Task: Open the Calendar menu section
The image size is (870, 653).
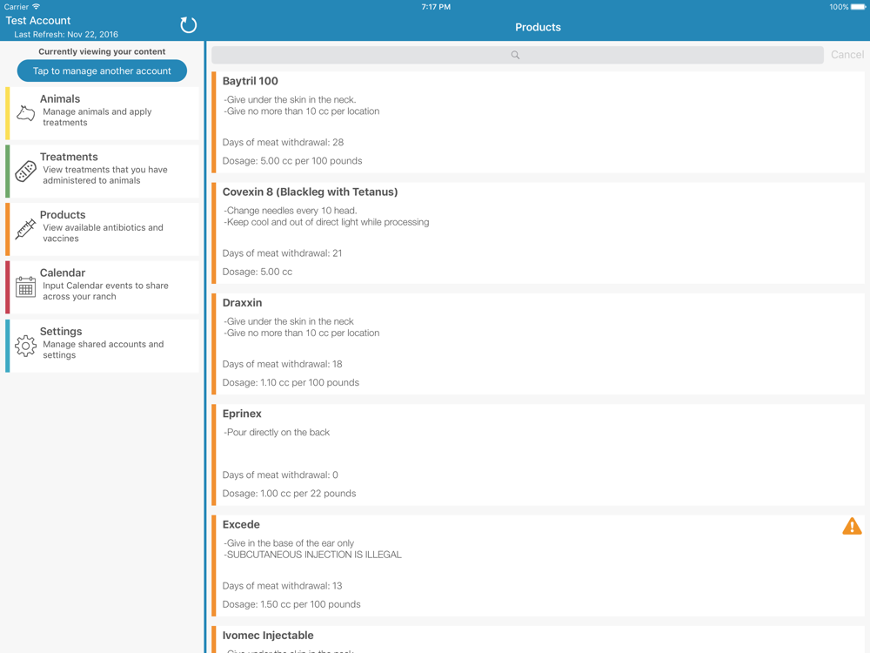Action: [x=102, y=287]
